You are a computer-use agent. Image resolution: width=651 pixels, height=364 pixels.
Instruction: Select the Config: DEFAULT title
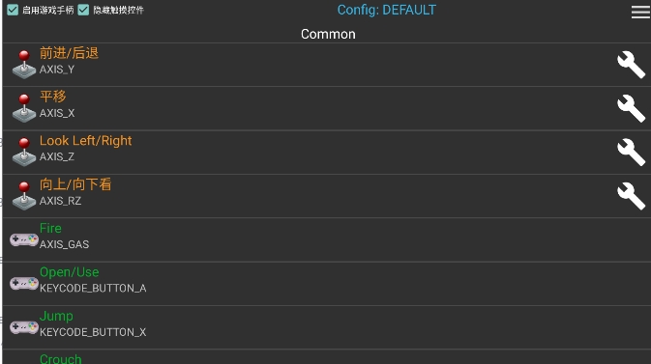(x=387, y=10)
